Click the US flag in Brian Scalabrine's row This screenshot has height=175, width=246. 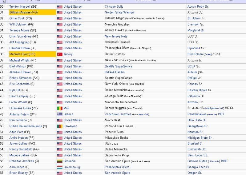coord(60,37)
